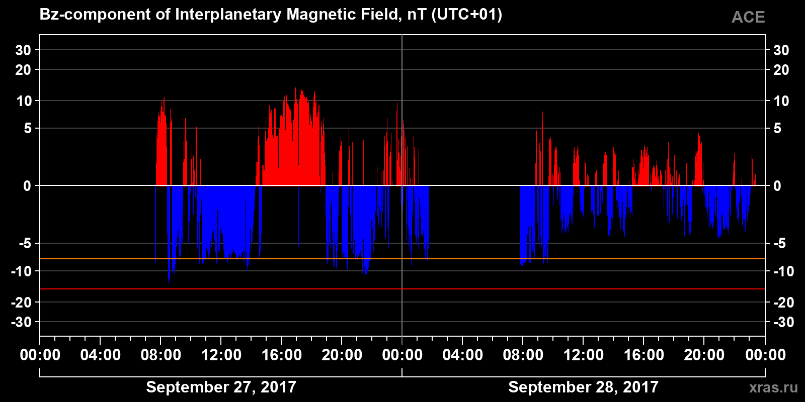Click the "-5" label on right axis

779,244
